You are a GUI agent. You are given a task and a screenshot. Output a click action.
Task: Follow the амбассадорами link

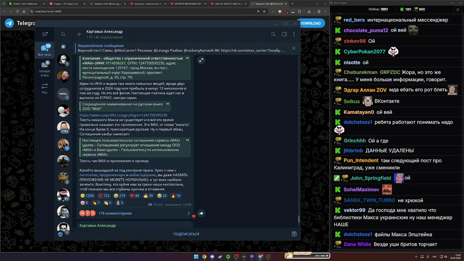[142, 175]
